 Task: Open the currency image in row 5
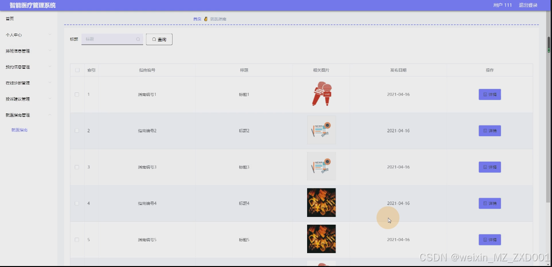pyautogui.click(x=322, y=239)
